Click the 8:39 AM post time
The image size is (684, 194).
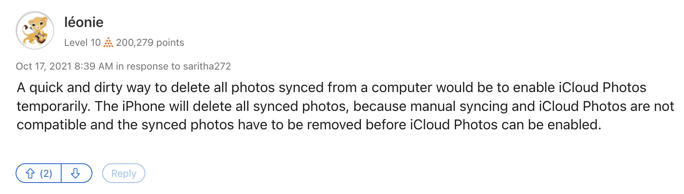(x=94, y=66)
